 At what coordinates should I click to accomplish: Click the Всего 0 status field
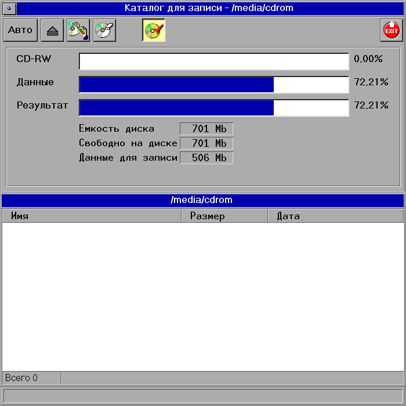click(31, 378)
